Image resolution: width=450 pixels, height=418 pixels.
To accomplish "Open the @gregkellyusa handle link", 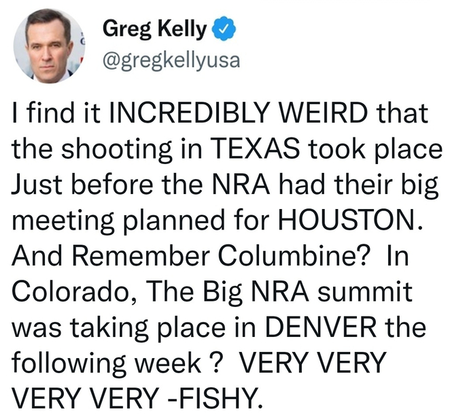I will 171,61.
